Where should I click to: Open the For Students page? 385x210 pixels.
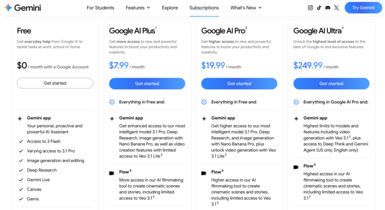point(101,8)
